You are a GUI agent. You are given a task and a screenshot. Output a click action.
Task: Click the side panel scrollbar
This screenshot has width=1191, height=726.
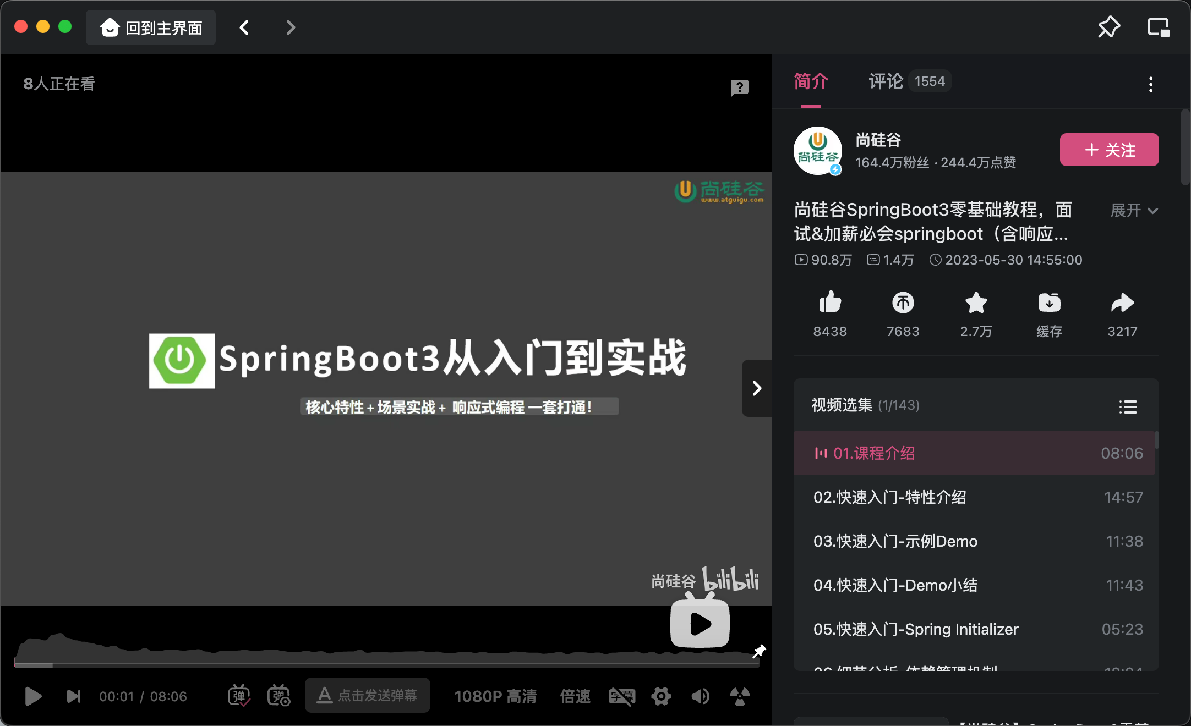click(1185, 147)
